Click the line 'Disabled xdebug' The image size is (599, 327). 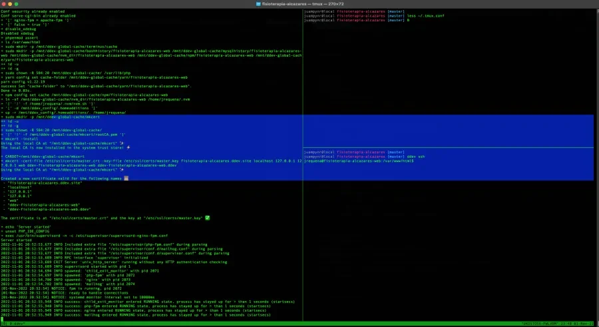(17, 34)
